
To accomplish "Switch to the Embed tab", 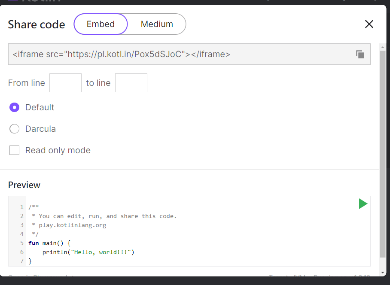I will click(x=101, y=24).
